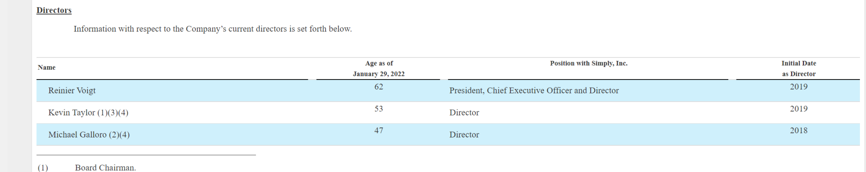Image resolution: width=866 pixels, height=172 pixels.
Task: Click Michael Galloro (2)(4) name
Action: pyautogui.click(x=89, y=134)
